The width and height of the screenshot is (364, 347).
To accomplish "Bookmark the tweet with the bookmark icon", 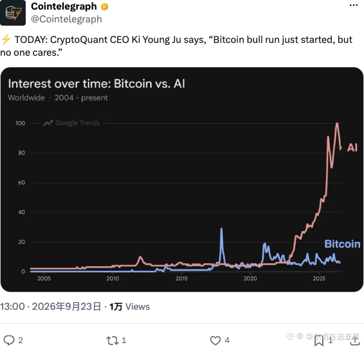I will [319, 341].
